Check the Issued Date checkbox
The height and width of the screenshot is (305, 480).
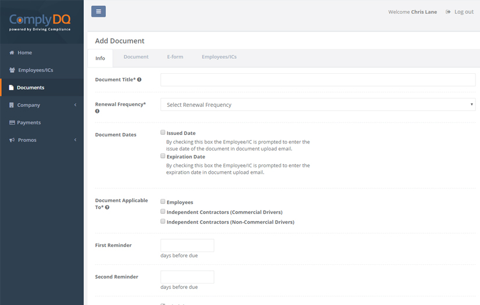163,132
